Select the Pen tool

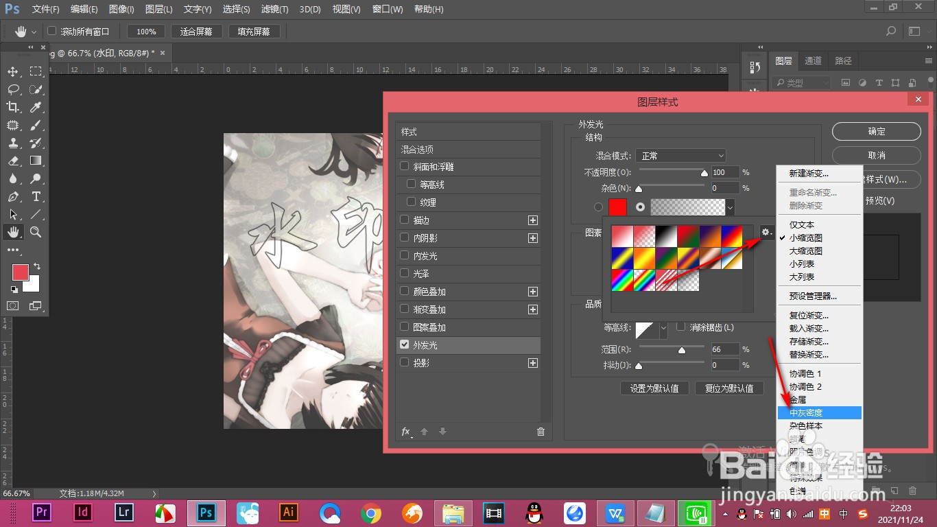tap(13, 196)
